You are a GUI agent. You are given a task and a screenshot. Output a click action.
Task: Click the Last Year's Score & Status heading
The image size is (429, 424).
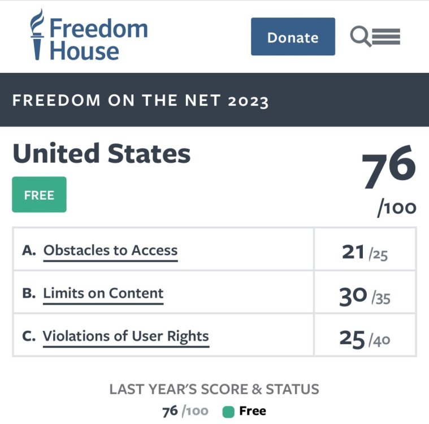pyautogui.click(x=214, y=390)
